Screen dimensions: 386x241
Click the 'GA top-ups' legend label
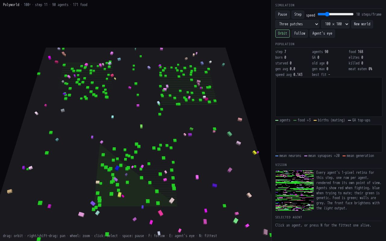(361, 120)
